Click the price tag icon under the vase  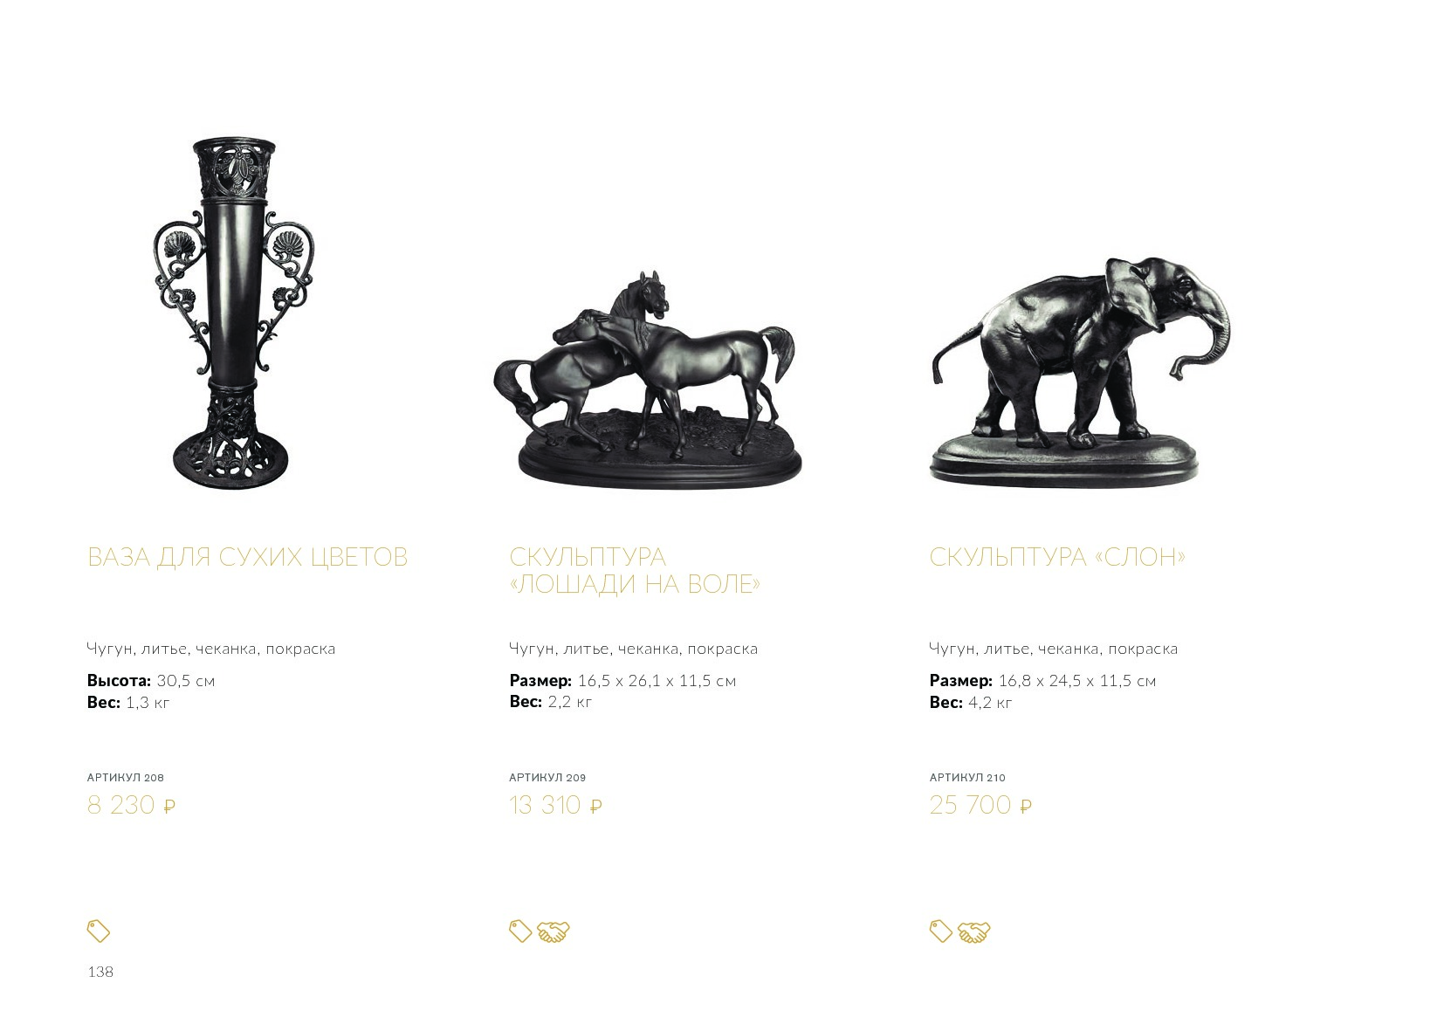click(99, 931)
